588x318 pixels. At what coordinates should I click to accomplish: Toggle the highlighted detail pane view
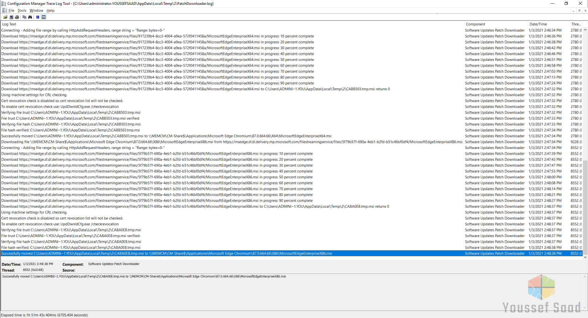click(44, 17)
